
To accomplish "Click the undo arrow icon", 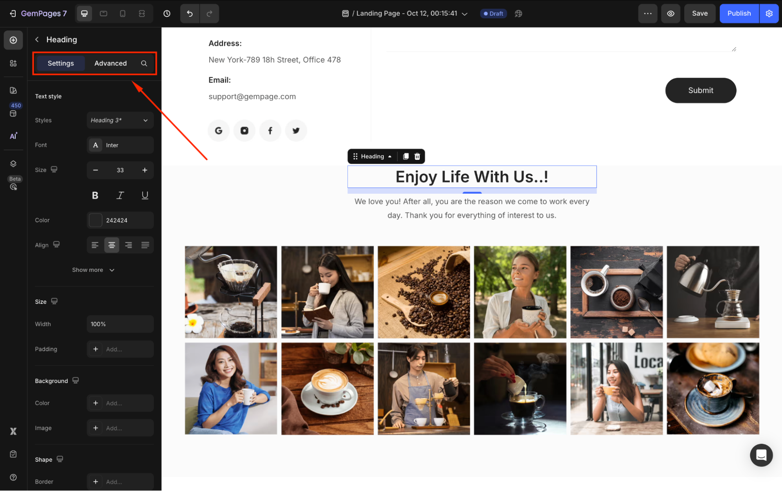I will pos(190,14).
